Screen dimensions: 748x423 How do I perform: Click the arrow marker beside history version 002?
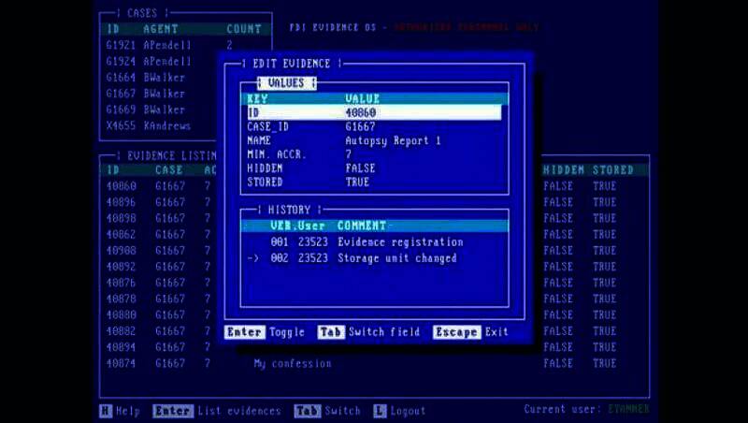(252, 258)
